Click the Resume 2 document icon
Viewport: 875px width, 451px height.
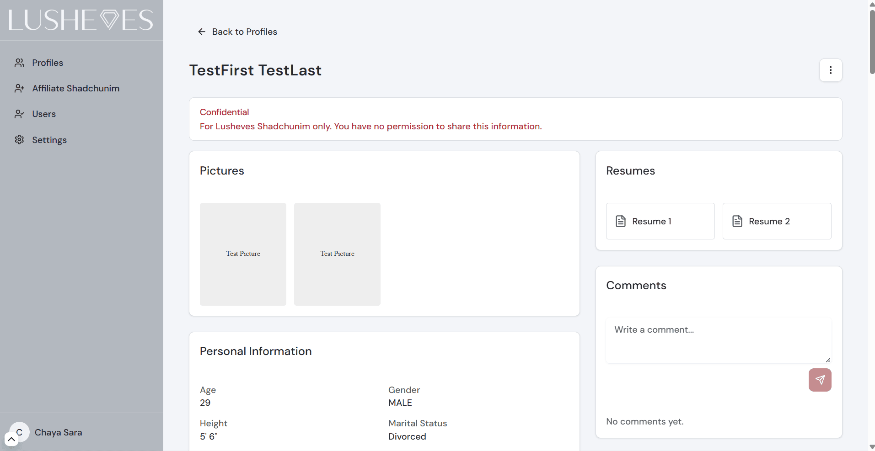click(x=737, y=222)
